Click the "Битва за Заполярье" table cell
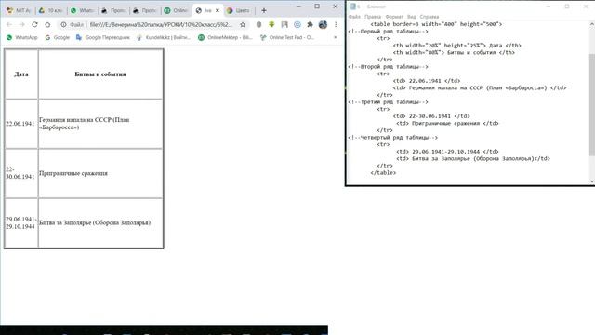The image size is (595, 335). (100, 223)
